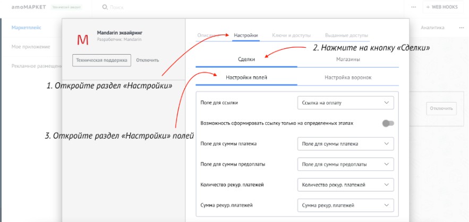Viewport: 469px width, 222px height.
Task: Click the Сумма рекур. платежей label
Action: coord(227,205)
